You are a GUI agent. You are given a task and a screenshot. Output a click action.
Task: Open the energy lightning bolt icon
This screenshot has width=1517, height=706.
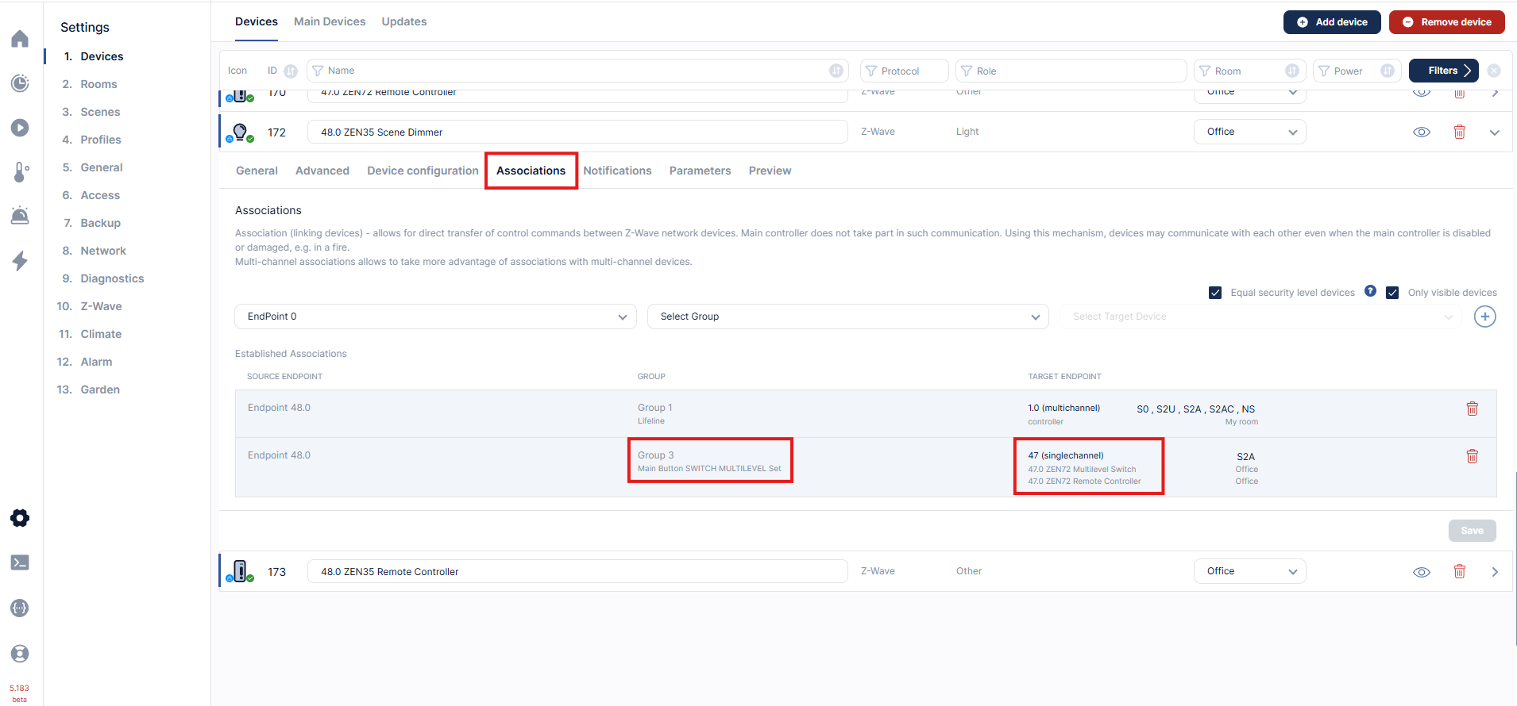20,261
